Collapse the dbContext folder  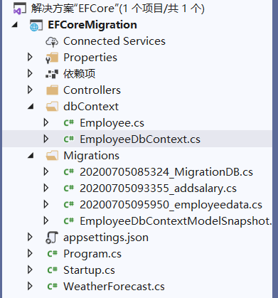(31, 107)
